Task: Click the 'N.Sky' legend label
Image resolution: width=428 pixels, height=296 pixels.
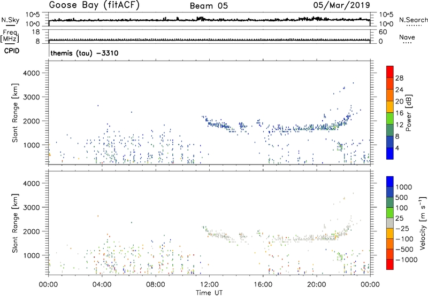Action: (x=10, y=20)
